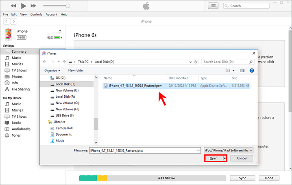
Task: Click the play button in iTunes
Action: point(24,6)
